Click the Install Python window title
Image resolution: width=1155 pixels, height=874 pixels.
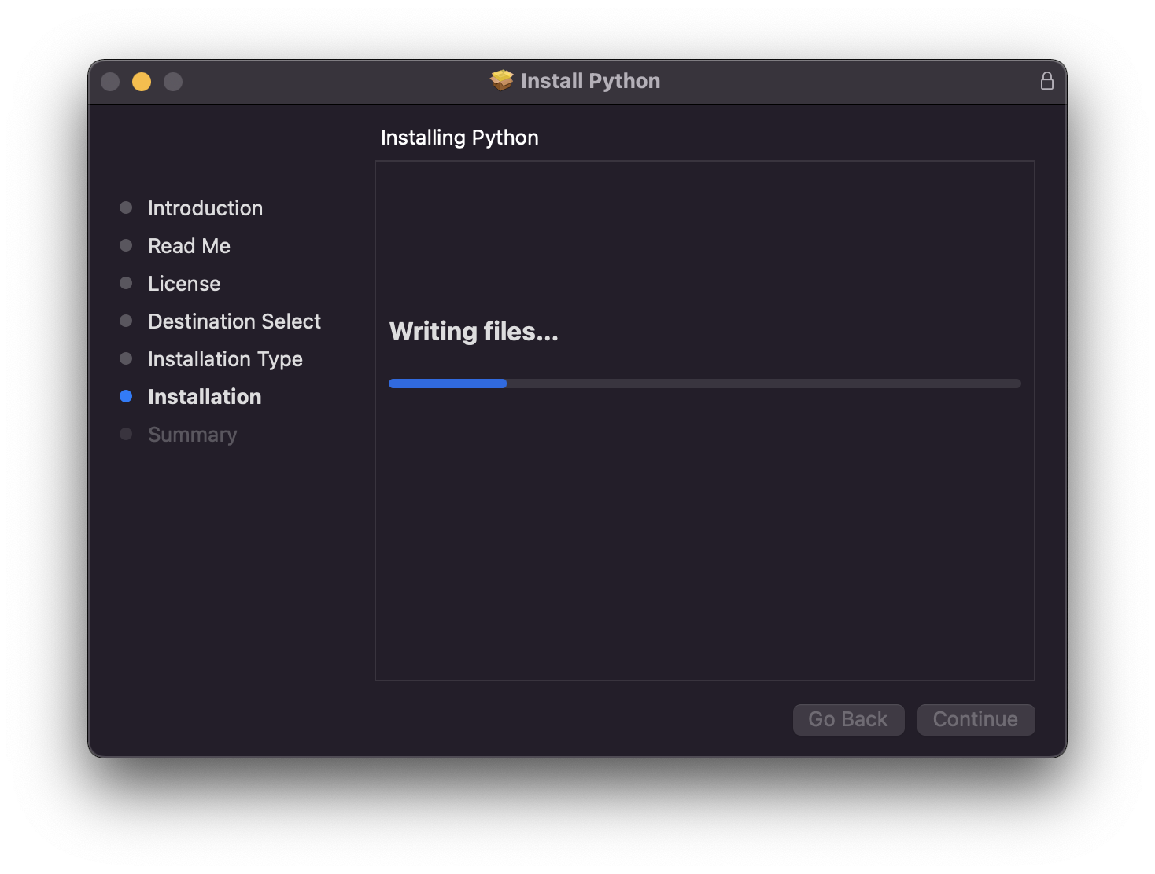pos(590,81)
